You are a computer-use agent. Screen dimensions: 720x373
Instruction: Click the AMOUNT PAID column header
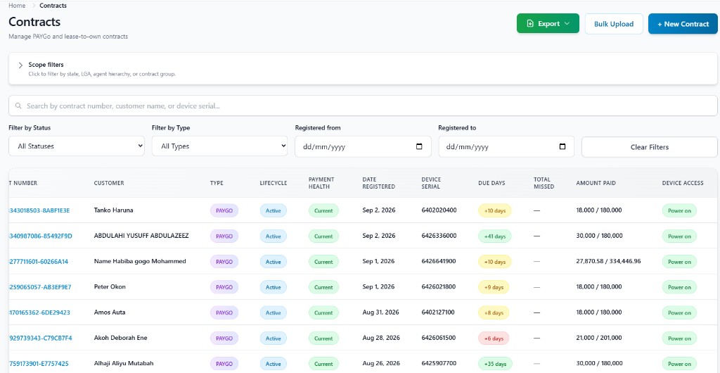(x=596, y=183)
